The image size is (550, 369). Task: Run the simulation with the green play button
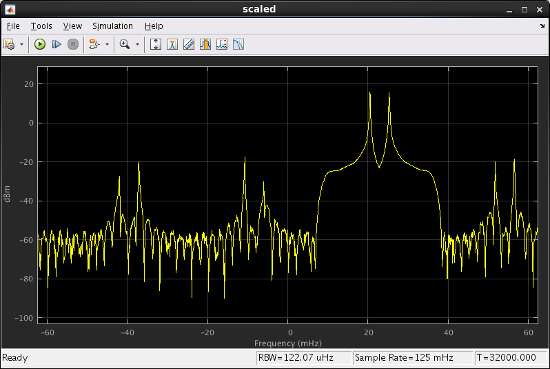pos(39,44)
